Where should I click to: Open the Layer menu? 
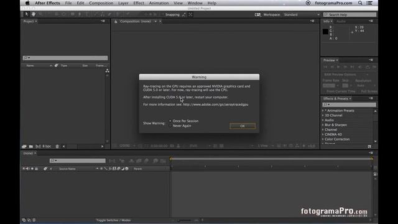(x=123, y=3)
